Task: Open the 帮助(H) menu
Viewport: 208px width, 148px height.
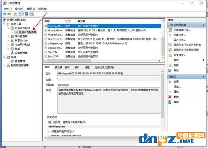Action: (x=42, y=9)
